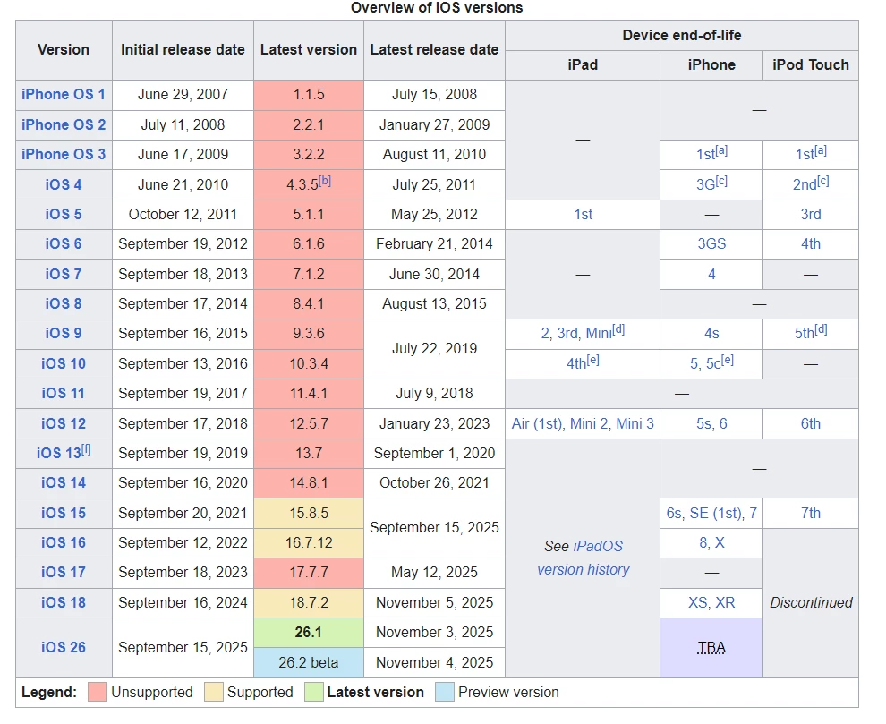Select the January 23, 2023 date cell
Screen dimensions: 886x724
434,423
